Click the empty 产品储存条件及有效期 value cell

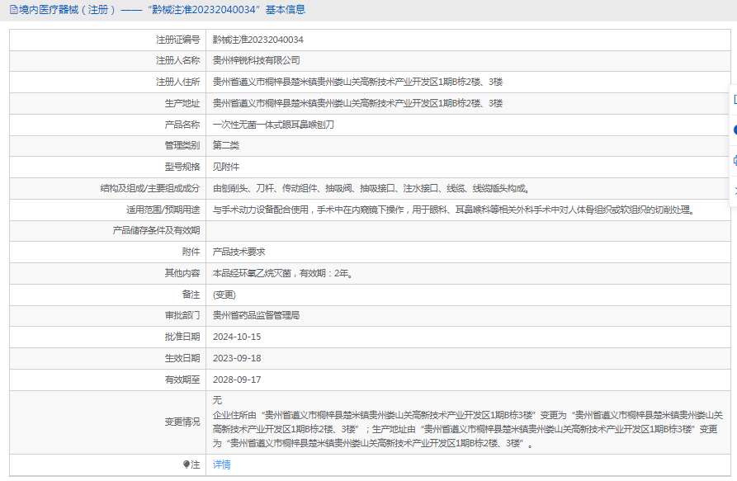pos(462,230)
